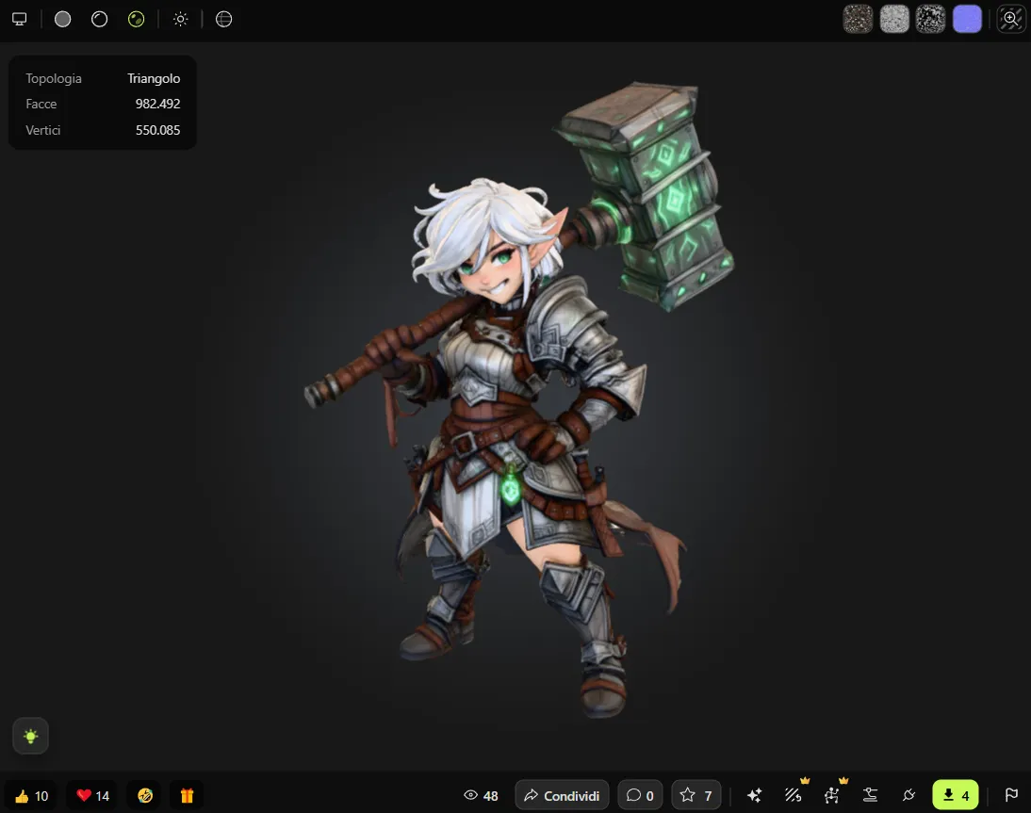
Task: Select the green textured render mode
Action: [137, 19]
